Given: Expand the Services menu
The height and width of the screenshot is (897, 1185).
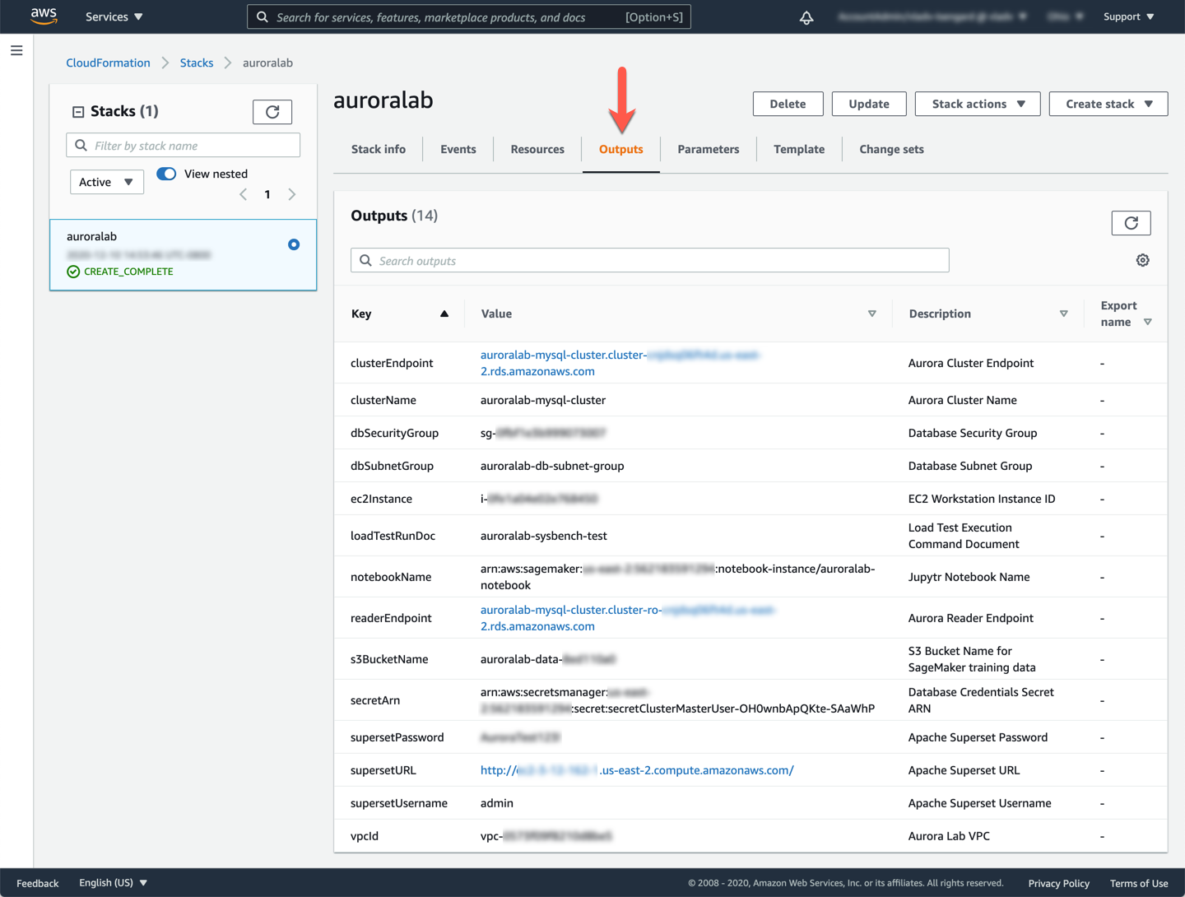Looking at the screenshot, I should 114,16.
